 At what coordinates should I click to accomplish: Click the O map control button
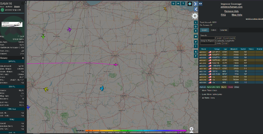pos(196,27)
